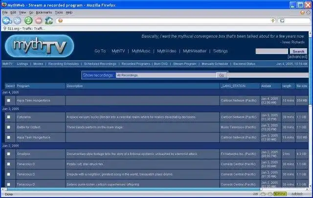
Task: Sort by the Program column header
Action: pos(41,86)
